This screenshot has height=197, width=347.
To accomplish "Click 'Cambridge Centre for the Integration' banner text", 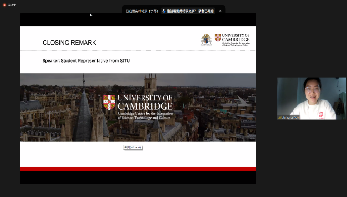I will pyautogui.click(x=145, y=113).
